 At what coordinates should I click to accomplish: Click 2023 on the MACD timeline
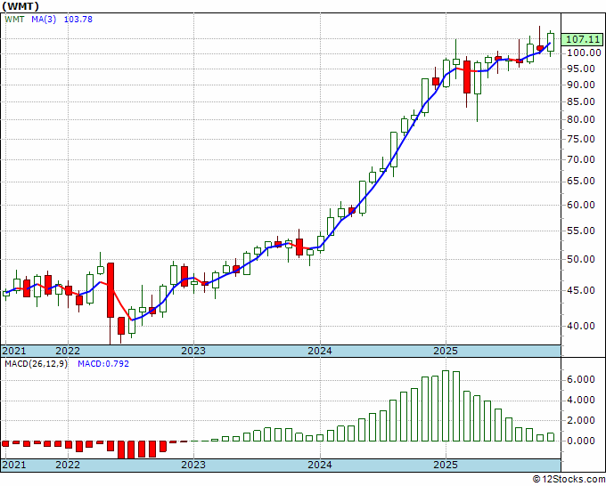click(x=193, y=465)
